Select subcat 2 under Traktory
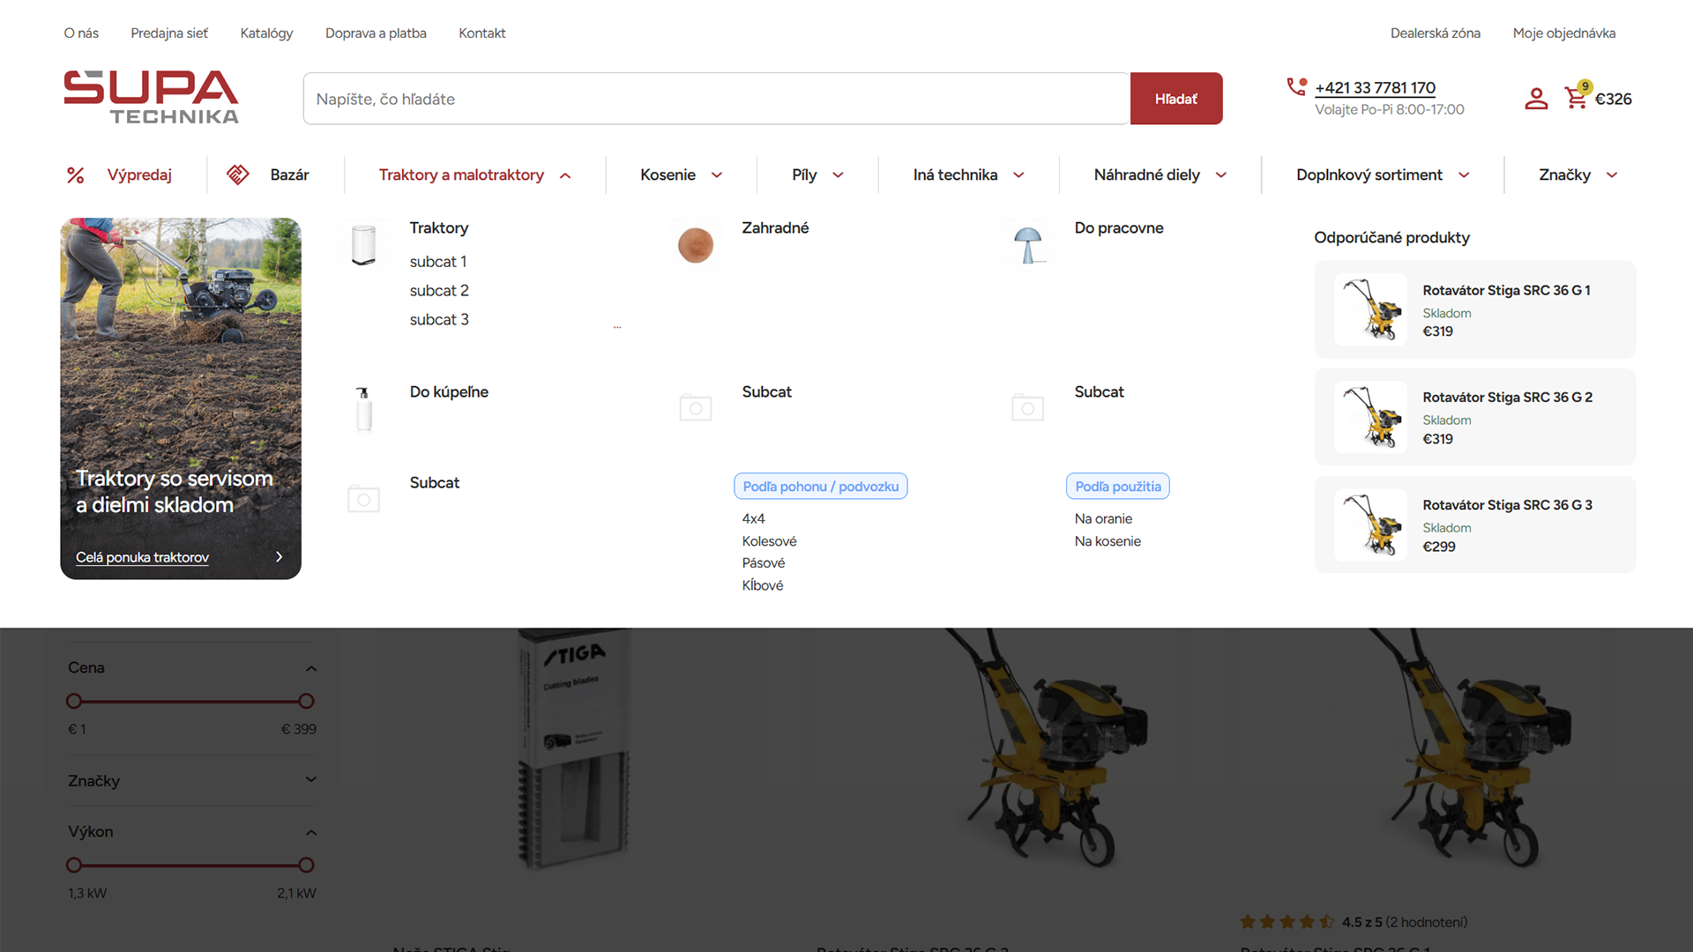This screenshot has height=952, width=1693. point(439,291)
